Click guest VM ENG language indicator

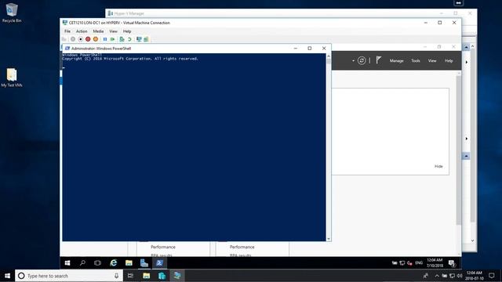coord(419,263)
